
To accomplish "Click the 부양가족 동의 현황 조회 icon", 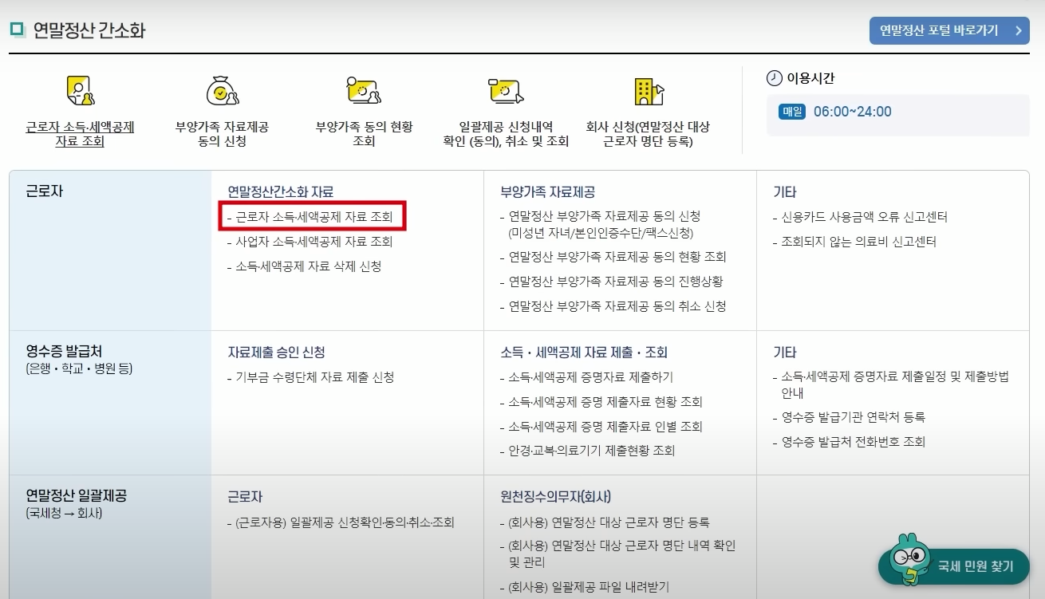I will [364, 91].
